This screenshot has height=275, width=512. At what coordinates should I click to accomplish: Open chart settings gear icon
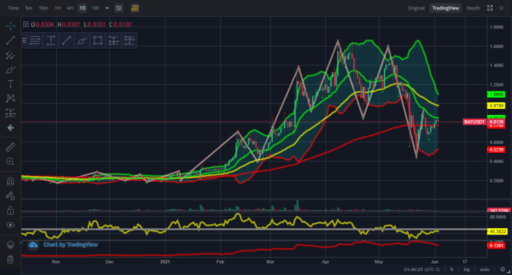point(503,270)
